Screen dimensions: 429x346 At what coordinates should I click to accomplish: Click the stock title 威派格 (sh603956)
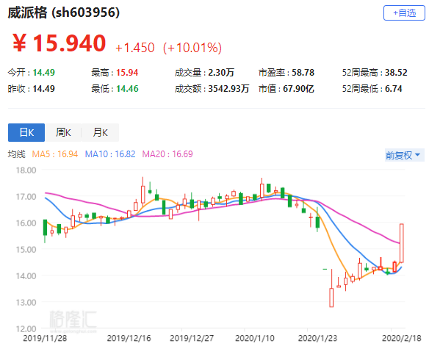point(63,12)
